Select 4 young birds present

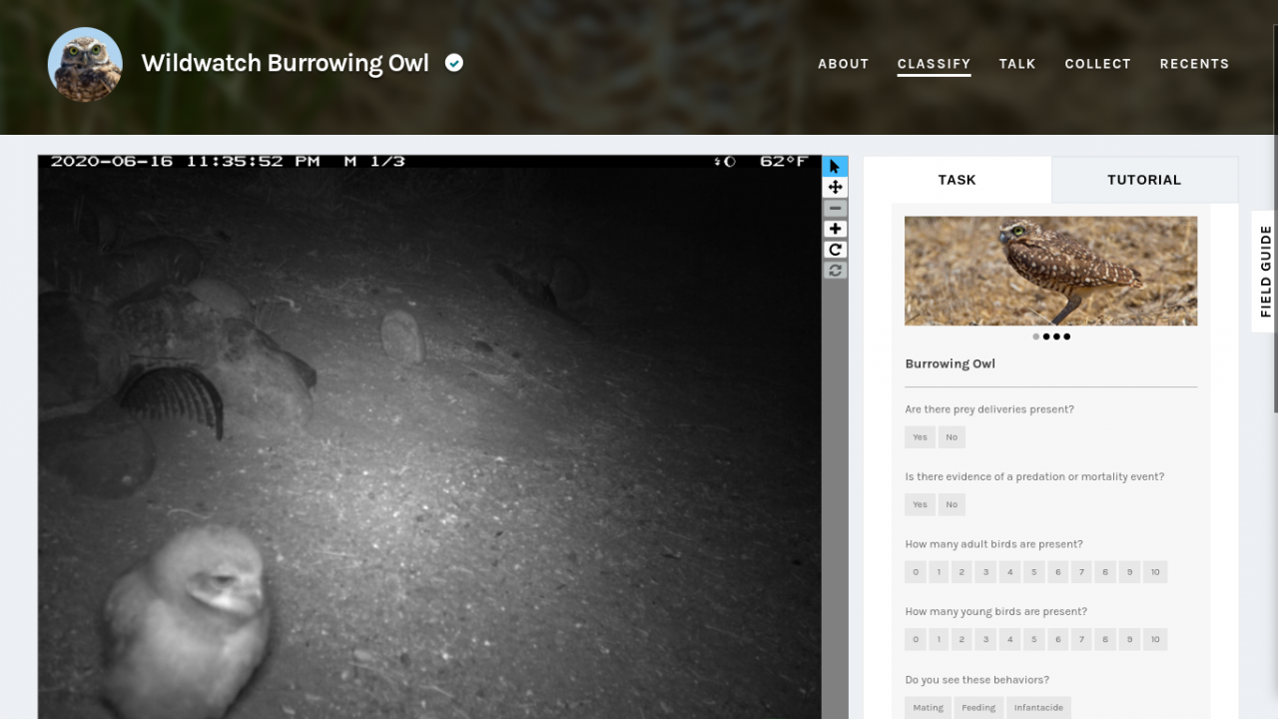[x=1009, y=639]
